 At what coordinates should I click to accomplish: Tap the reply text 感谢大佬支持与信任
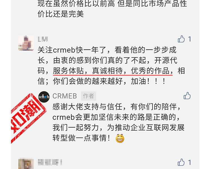click(x=87, y=107)
